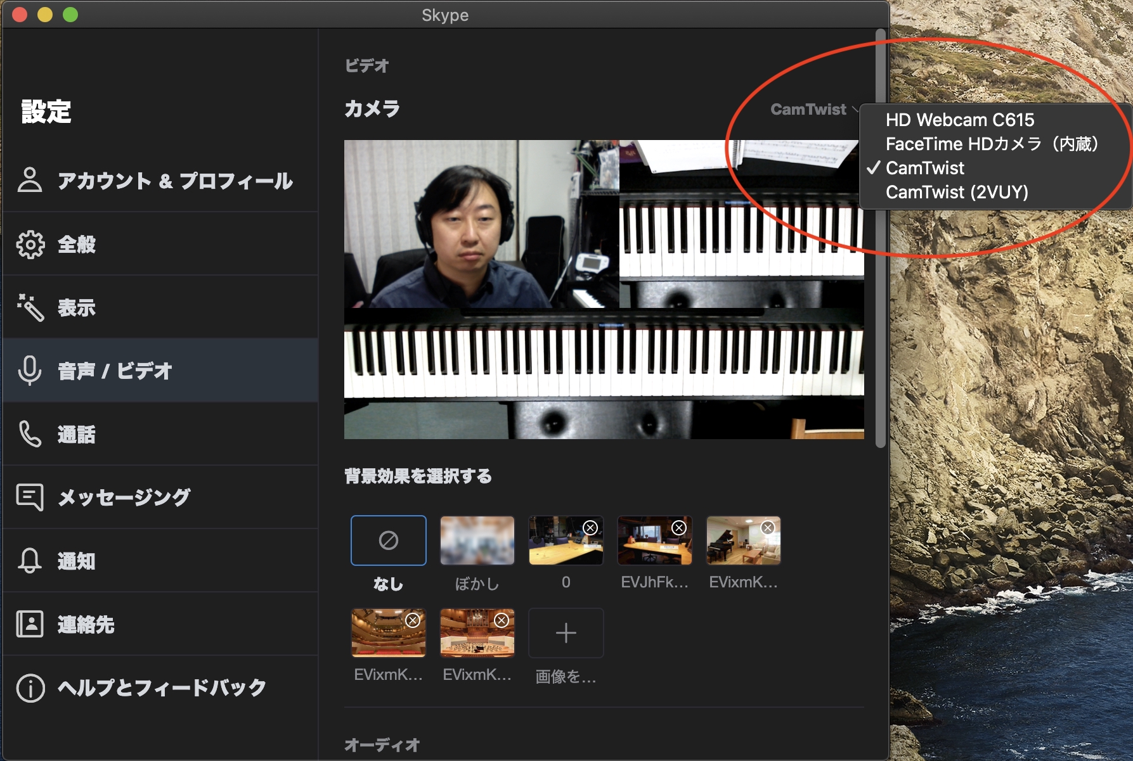Open アカウント & プロフィール settings section
This screenshot has height=761, width=1133.
pos(160,181)
